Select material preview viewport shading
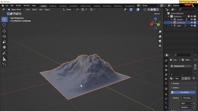198x111 pixels. (155, 10)
